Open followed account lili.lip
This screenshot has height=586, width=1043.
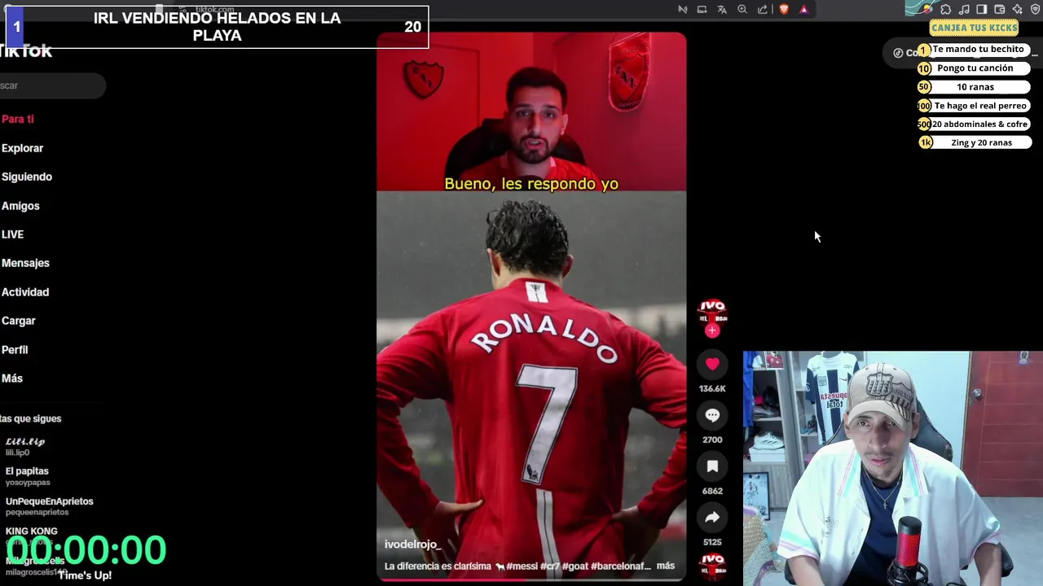pyautogui.click(x=25, y=446)
